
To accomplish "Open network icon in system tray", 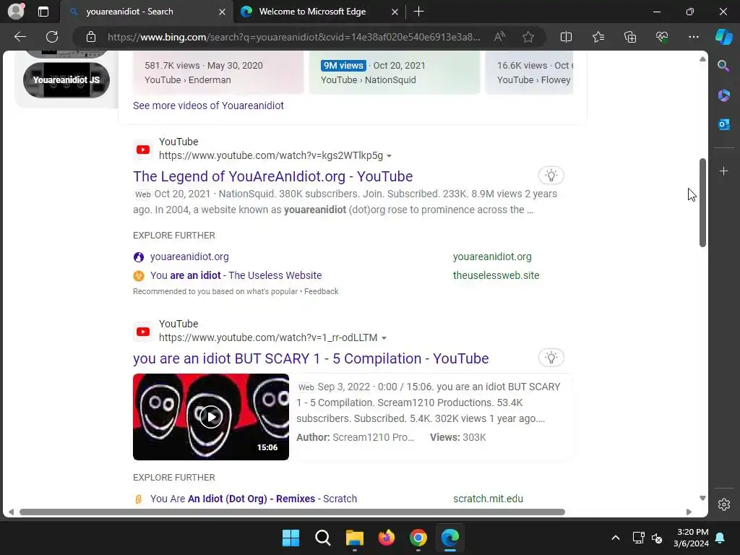I will point(638,538).
